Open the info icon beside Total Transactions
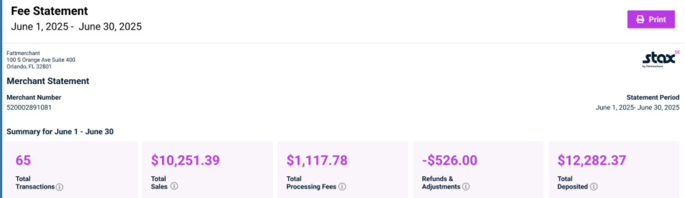Image resolution: width=685 pixels, height=198 pixels. coord(60,187)
